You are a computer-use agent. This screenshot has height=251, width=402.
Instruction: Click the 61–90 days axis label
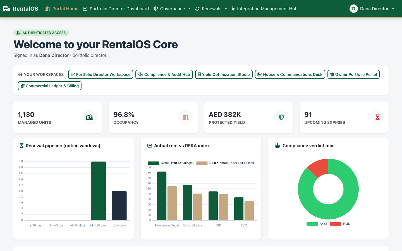78,225
